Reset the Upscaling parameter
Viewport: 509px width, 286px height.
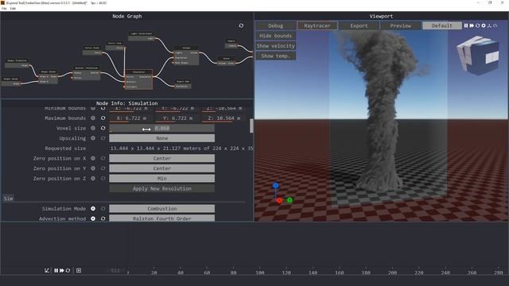point(103,138)
